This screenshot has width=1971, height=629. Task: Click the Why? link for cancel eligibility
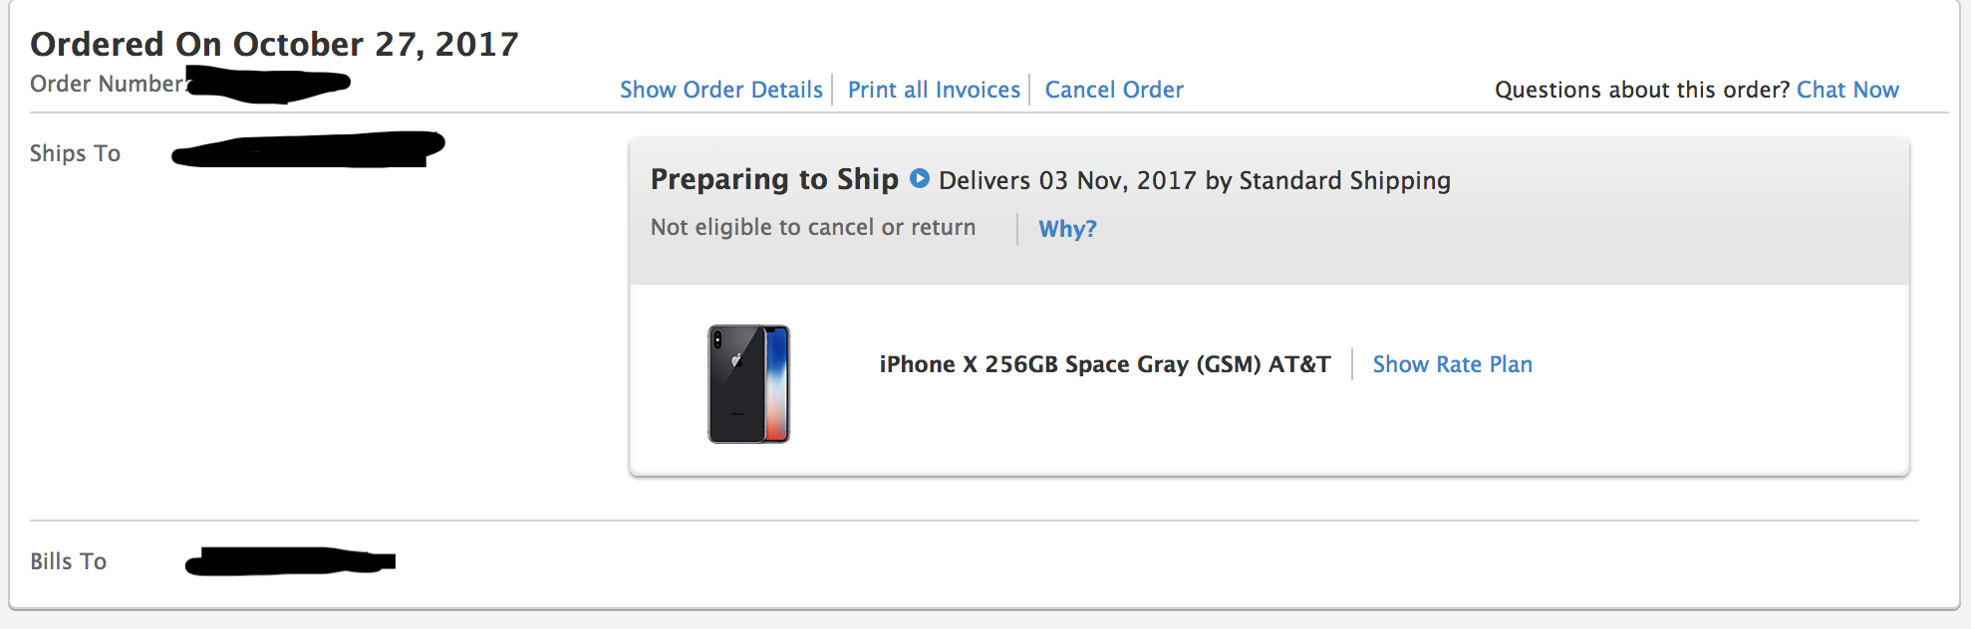1067,229
